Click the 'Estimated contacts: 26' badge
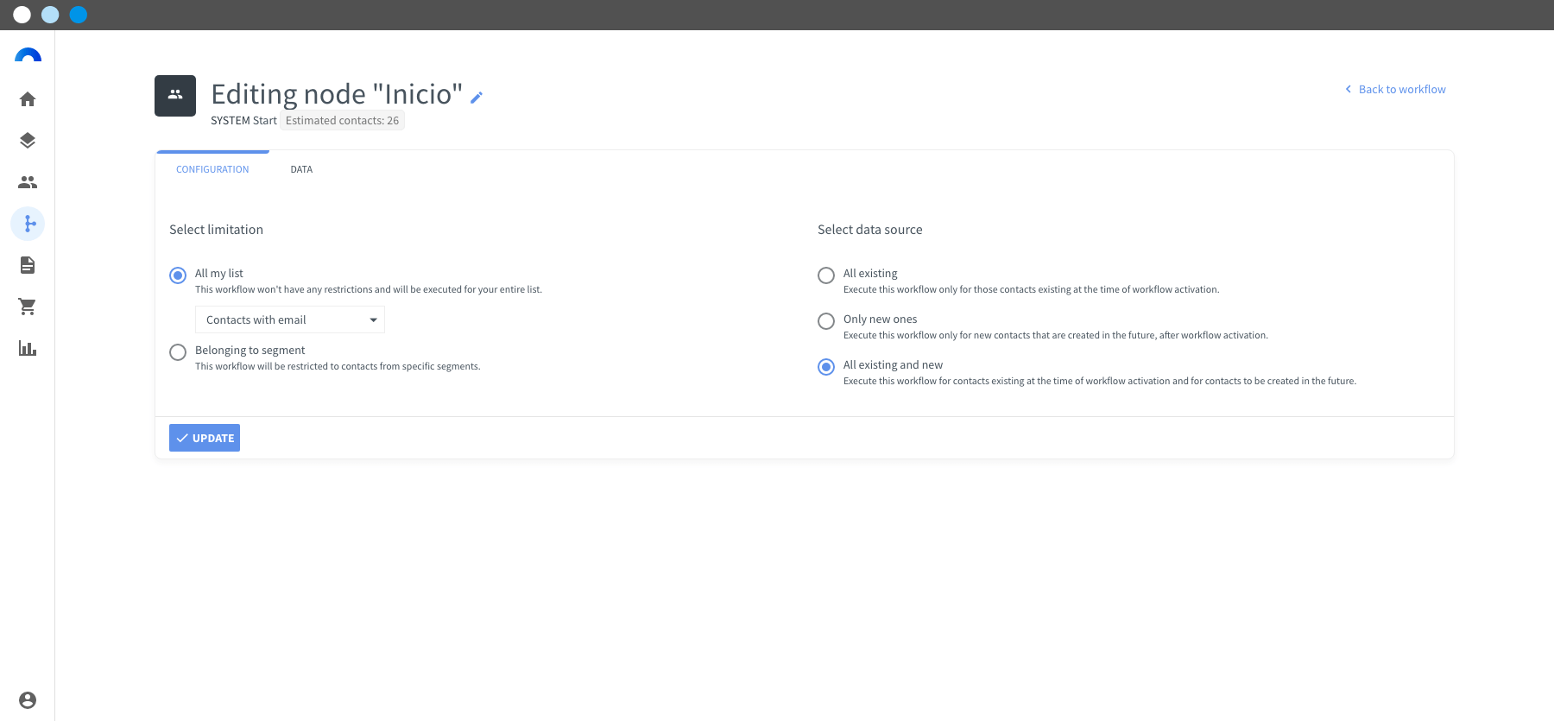The width and height of the screenshot is (1554, 721). click(x=342, y=120)
